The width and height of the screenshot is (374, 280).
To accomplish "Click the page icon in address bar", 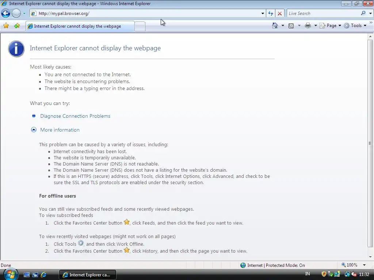I will pyautogui.click(x=34, y=13).
